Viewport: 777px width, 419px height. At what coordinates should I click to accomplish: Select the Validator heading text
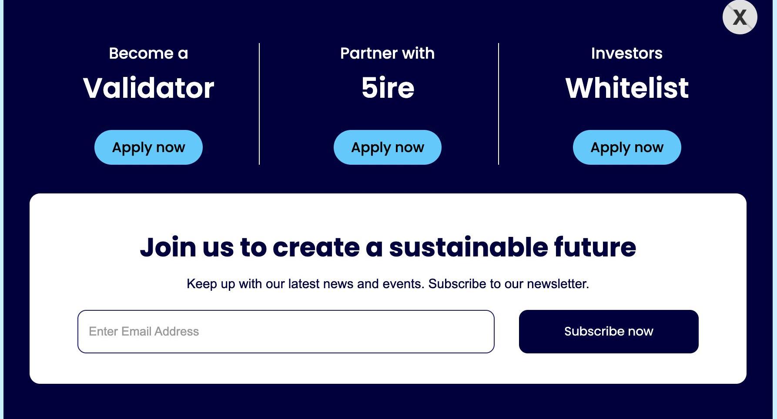click(x=148, y=88)
